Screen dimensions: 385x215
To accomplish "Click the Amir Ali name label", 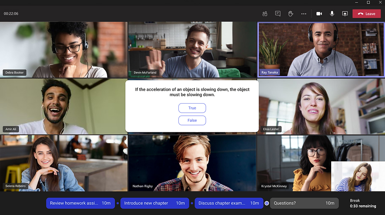I will (x=11, y=129).
